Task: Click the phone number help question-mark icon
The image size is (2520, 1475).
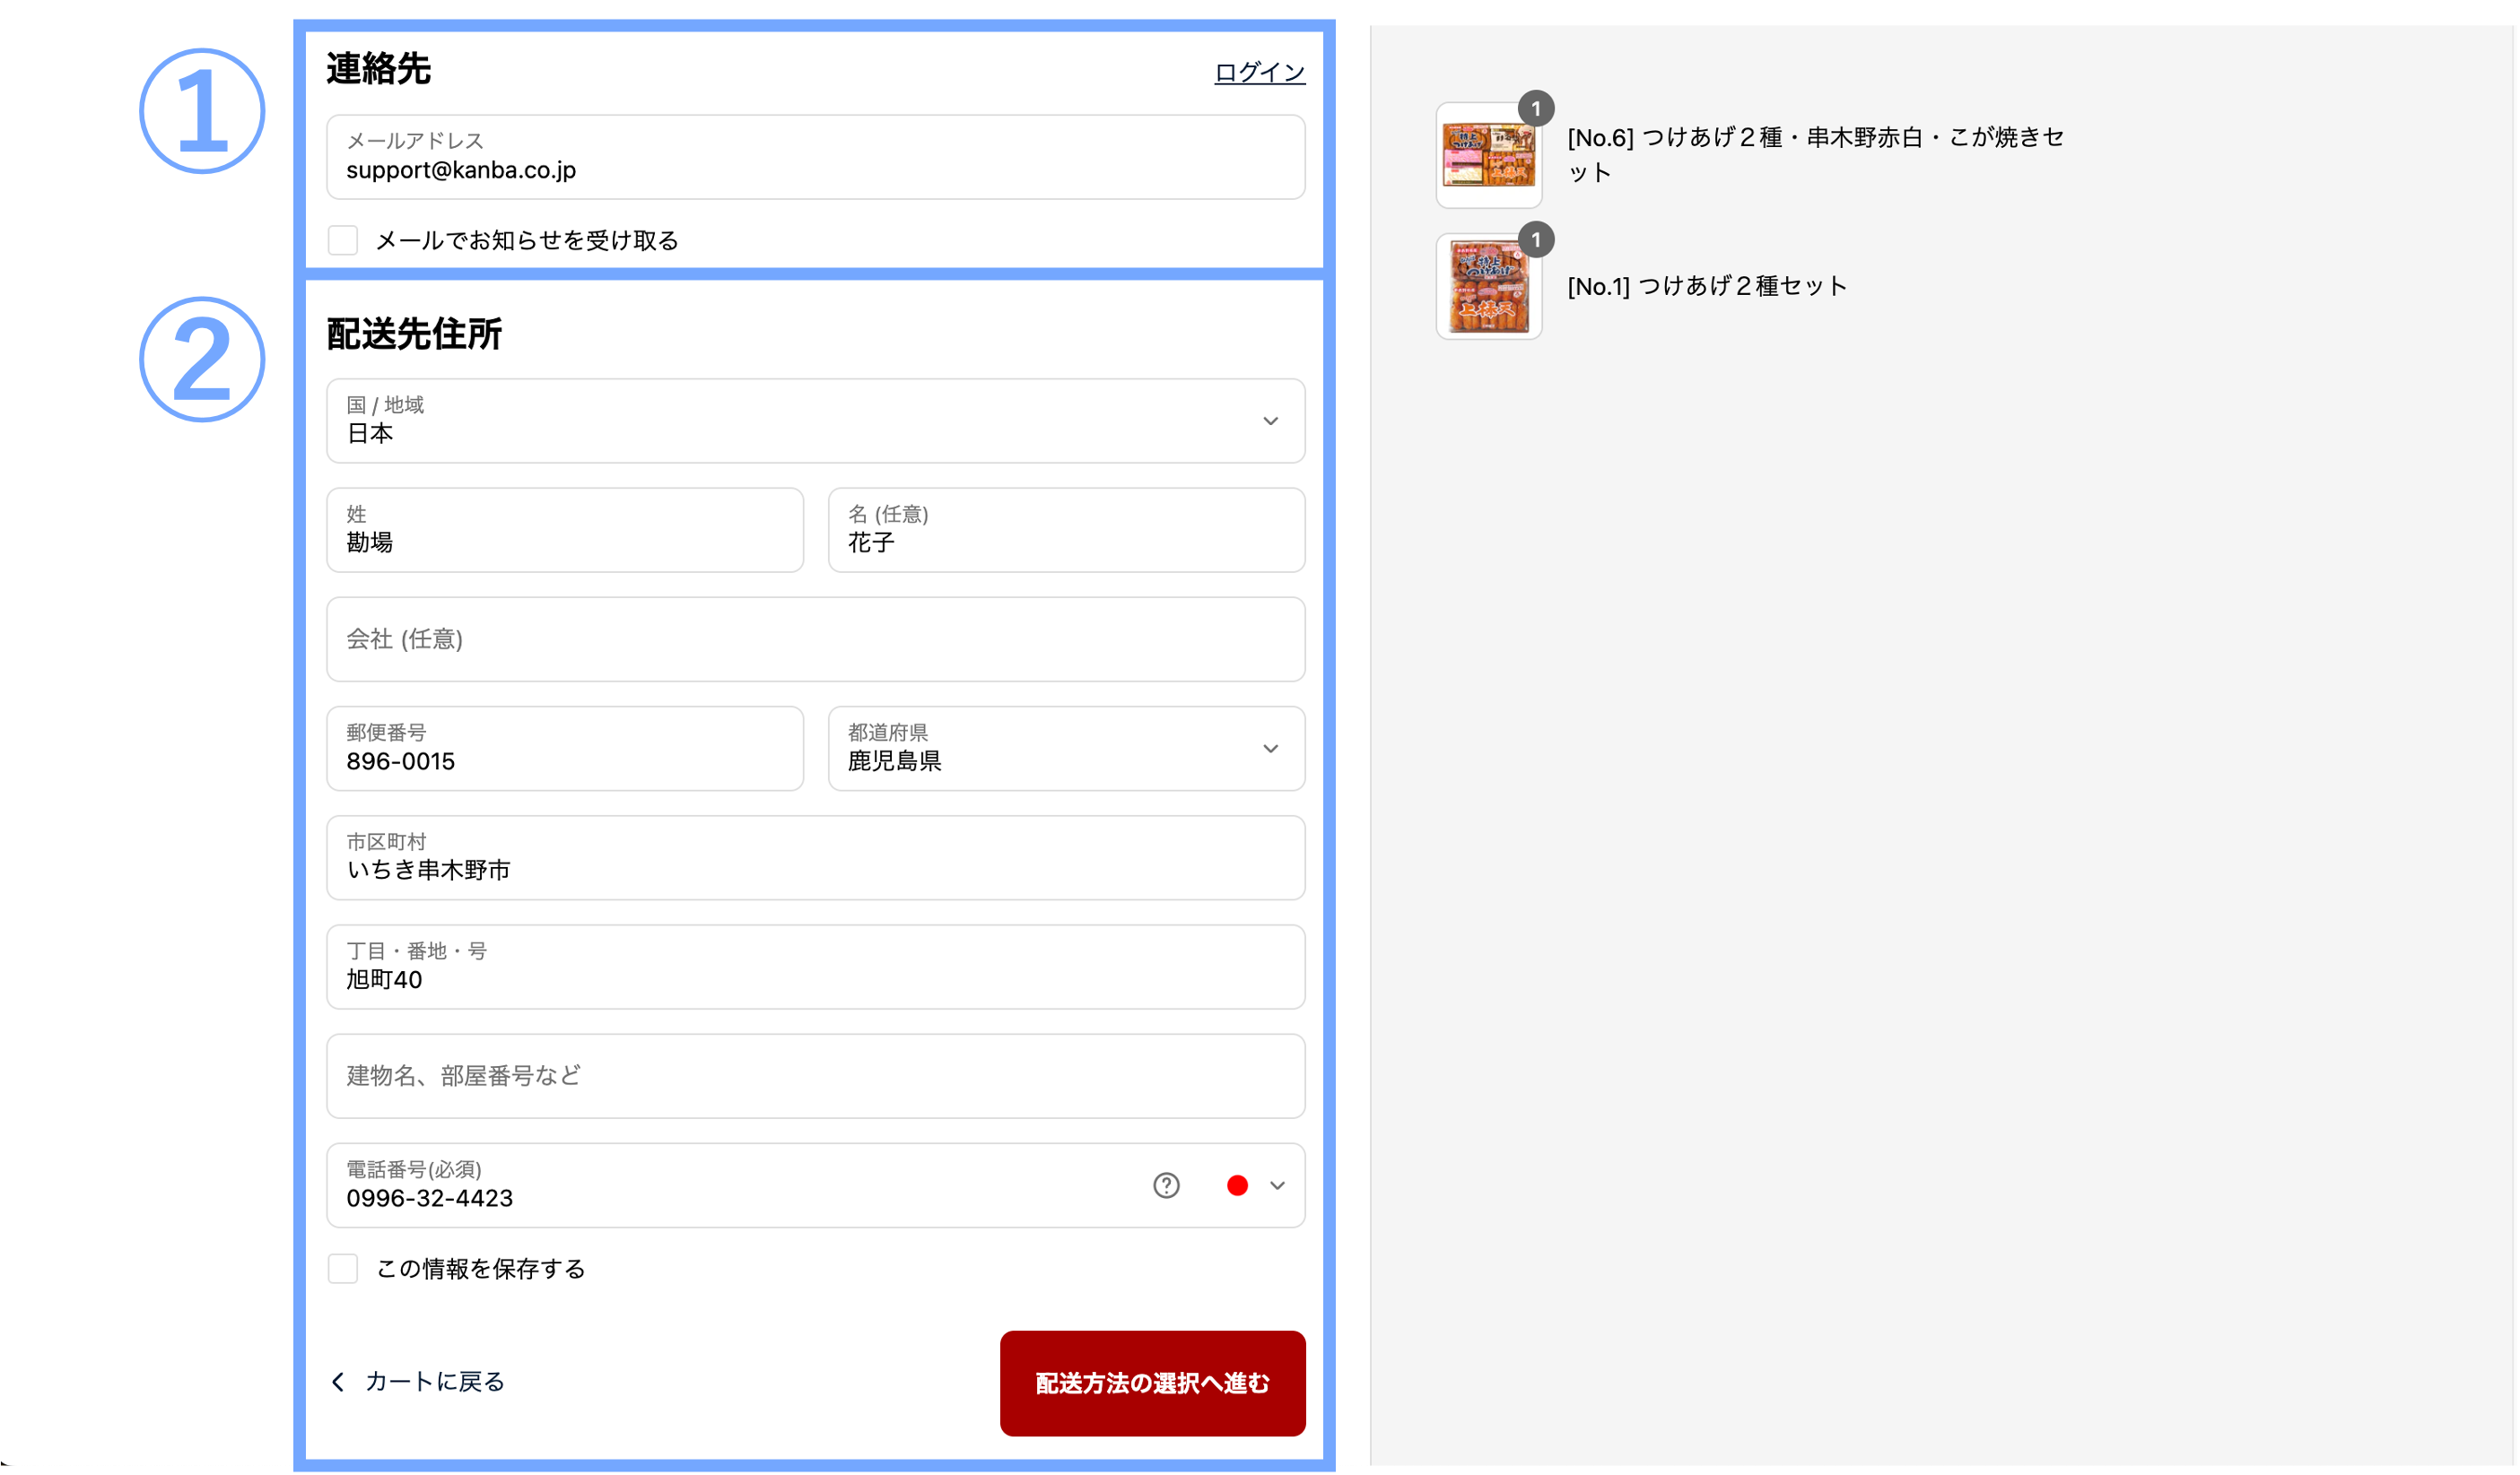Action: [x=1166, y=1185]
